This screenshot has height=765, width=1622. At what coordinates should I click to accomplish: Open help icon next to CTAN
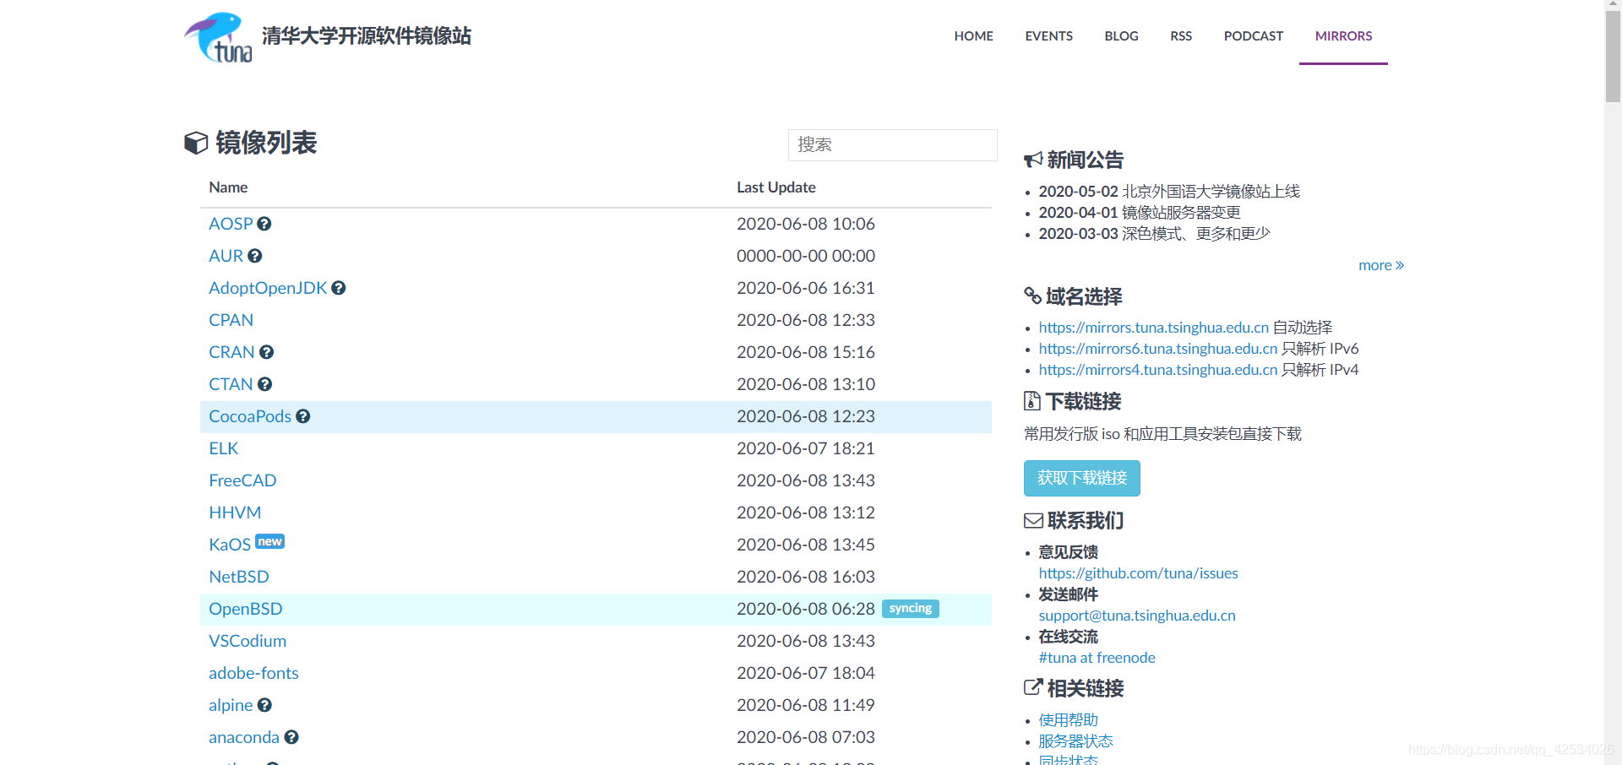tap(265, 384)
